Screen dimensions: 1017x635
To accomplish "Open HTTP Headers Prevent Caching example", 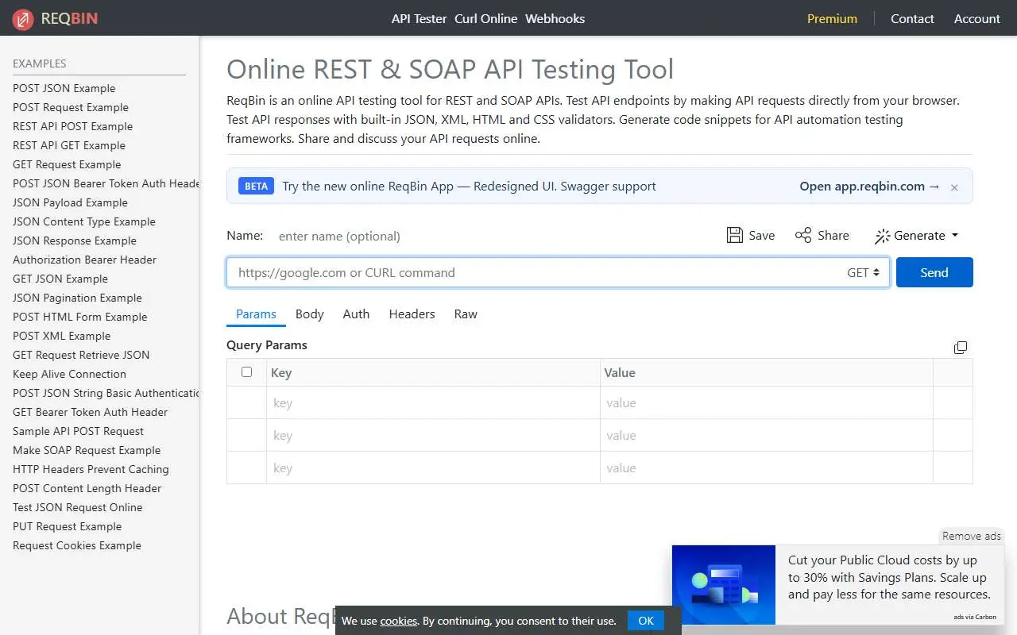I will pos(91,469).
